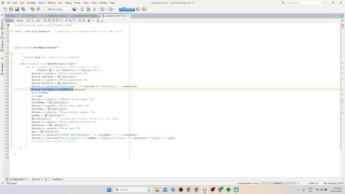Click the Stop Macro Recording icon
This screenshot has width=345, height=194.
click(x=93, y=20)
